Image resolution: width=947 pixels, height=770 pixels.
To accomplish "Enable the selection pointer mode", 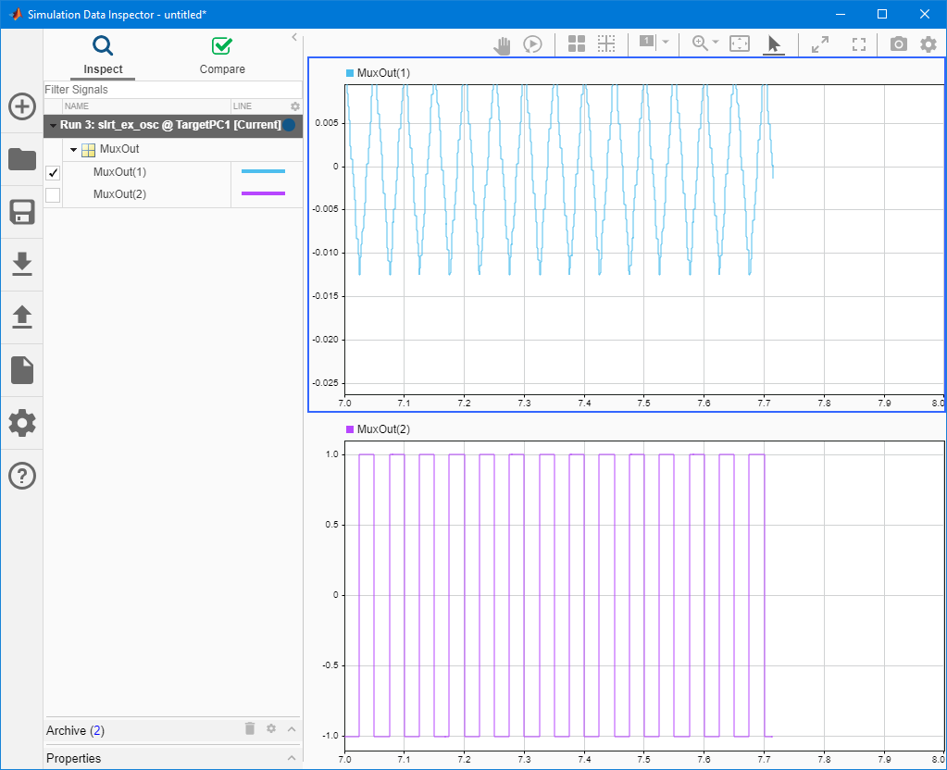I will 774,43.
